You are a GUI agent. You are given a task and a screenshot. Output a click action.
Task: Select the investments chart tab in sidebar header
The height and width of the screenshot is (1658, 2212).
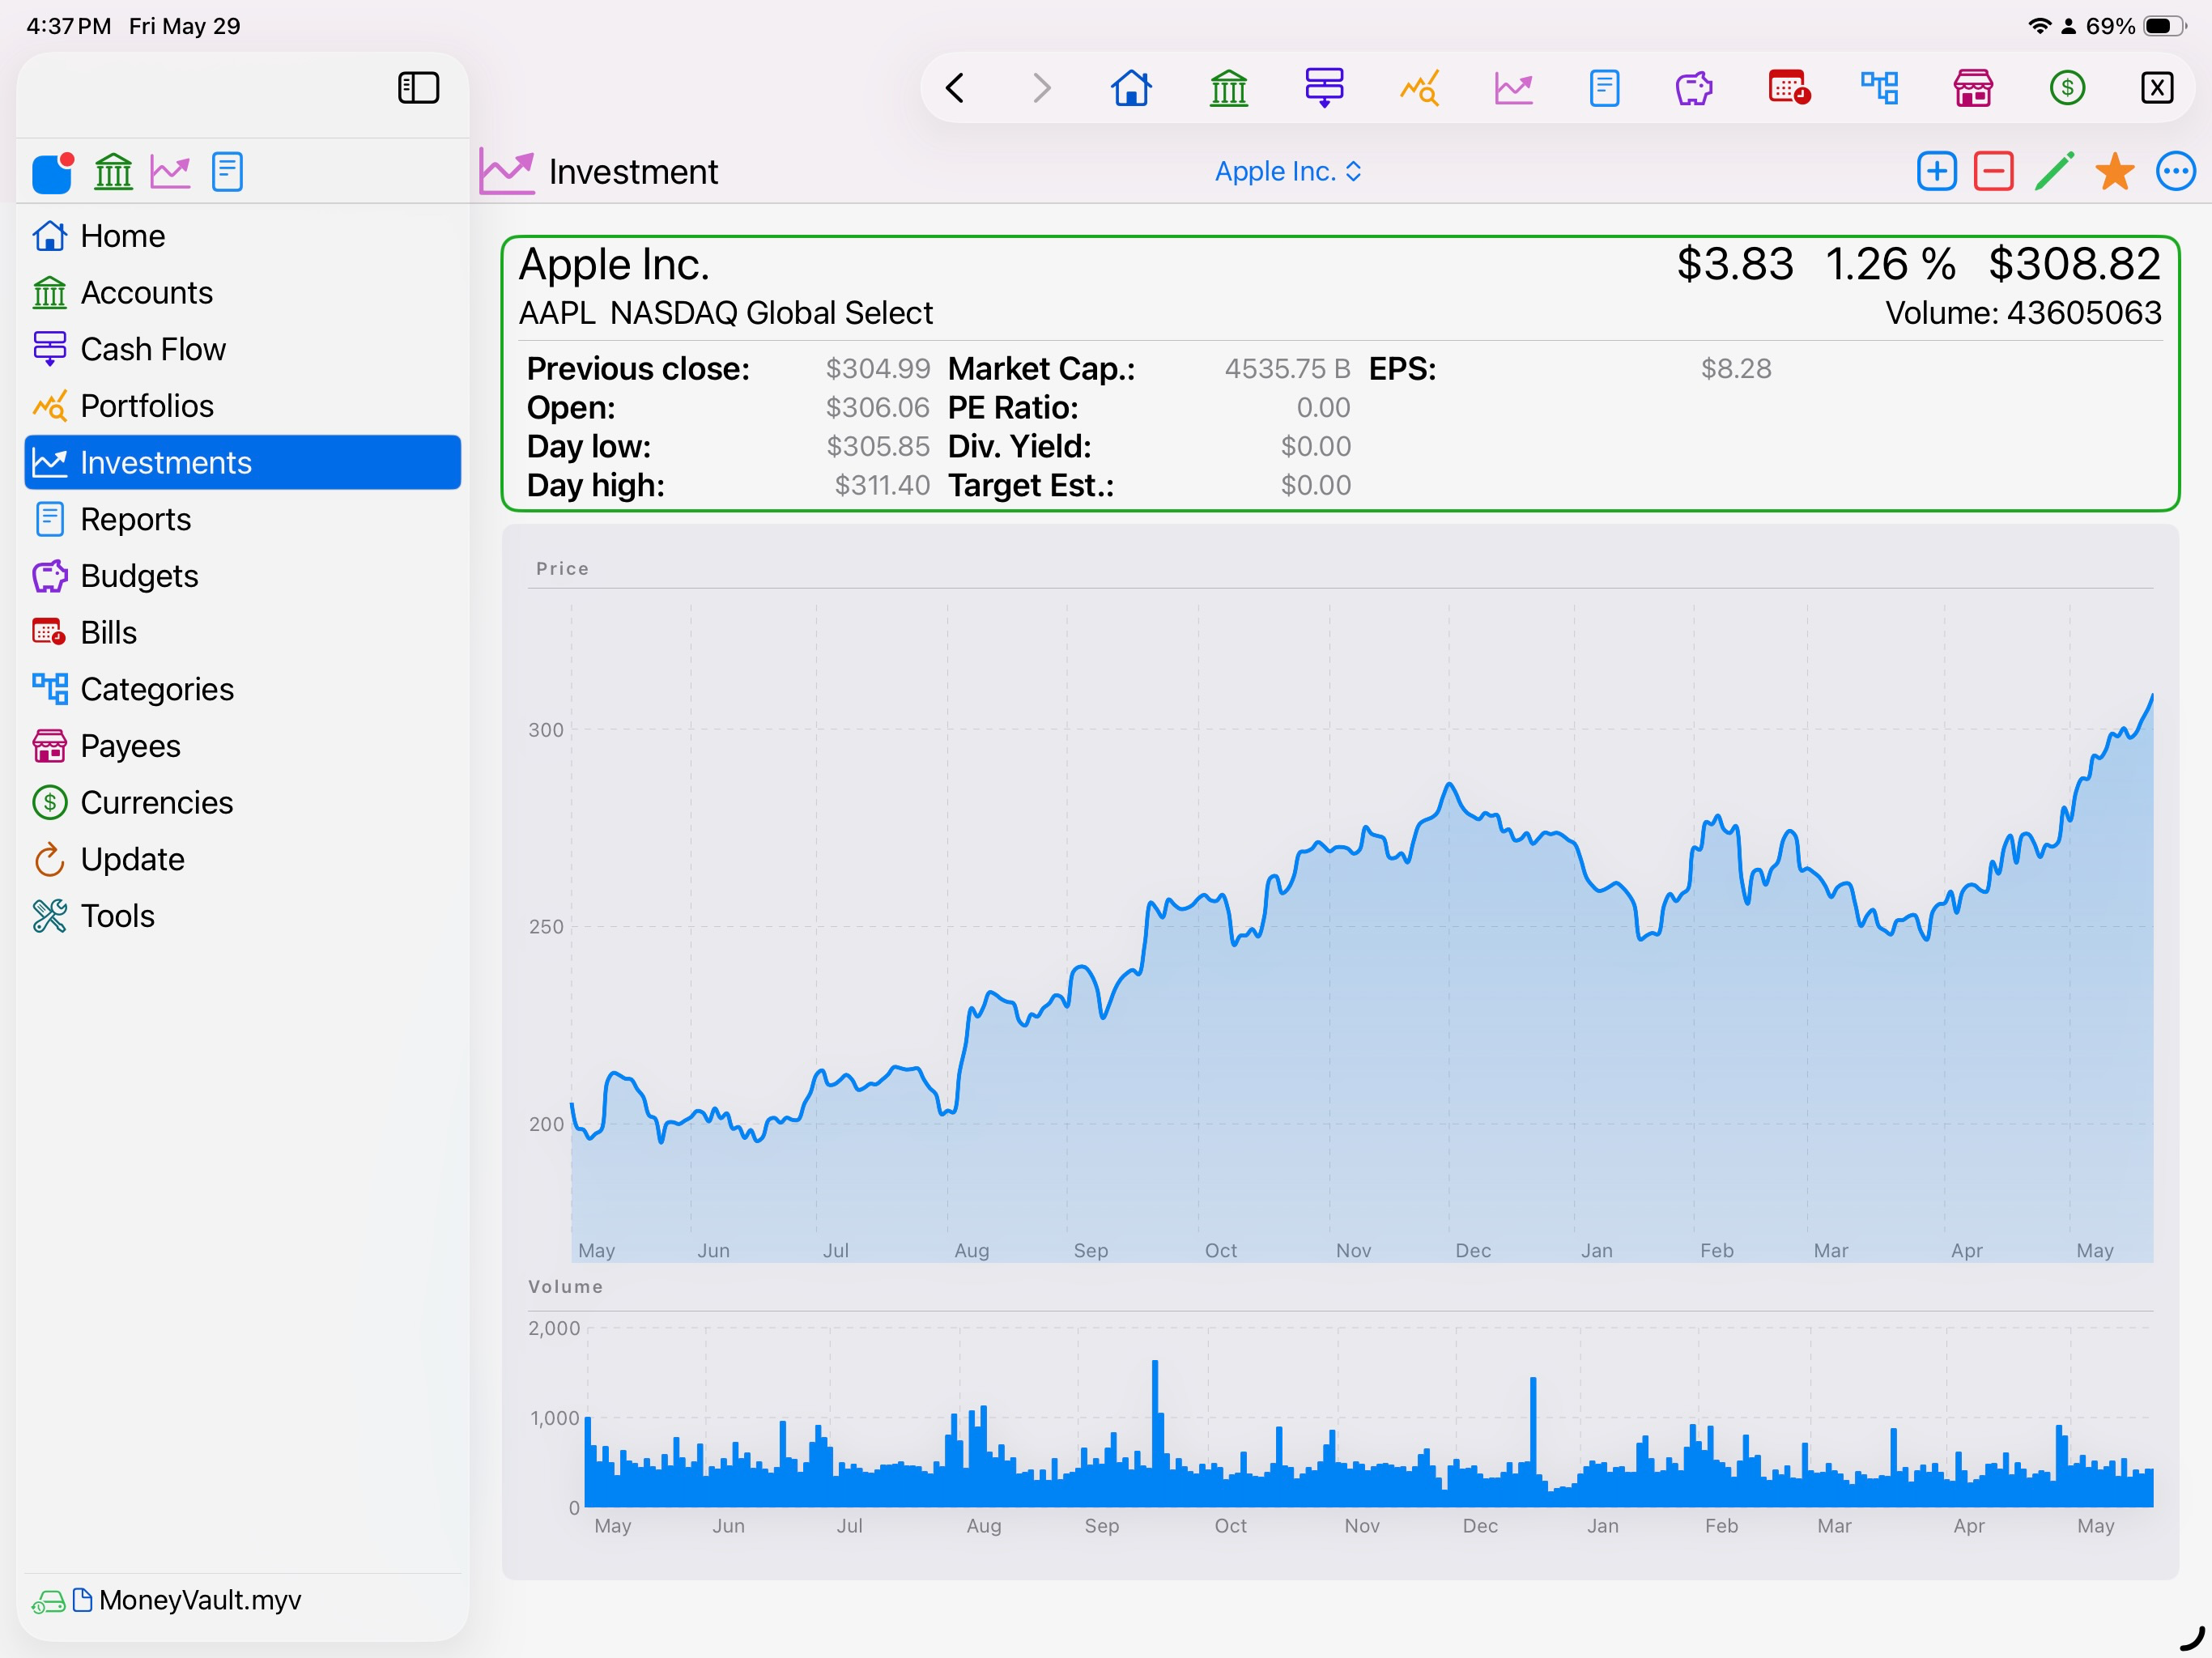[x=170, y=172]
